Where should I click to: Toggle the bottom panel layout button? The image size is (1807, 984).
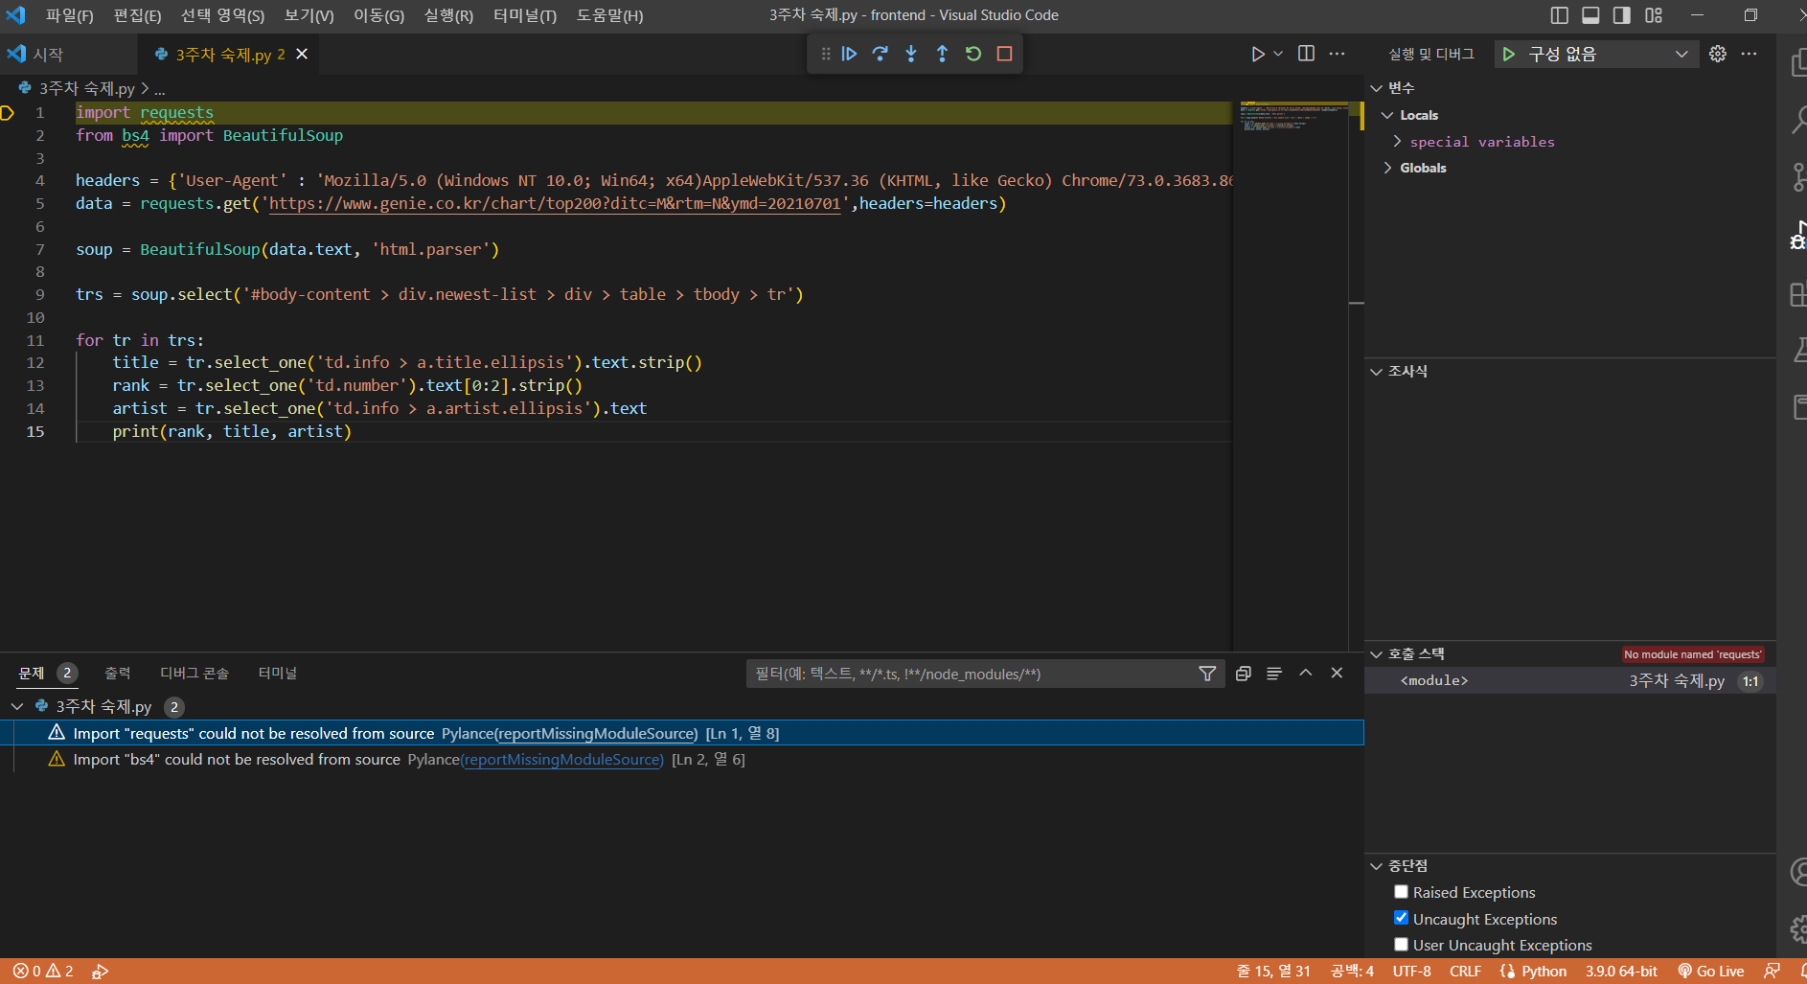pyautogui.click(x=1590, y=15)
